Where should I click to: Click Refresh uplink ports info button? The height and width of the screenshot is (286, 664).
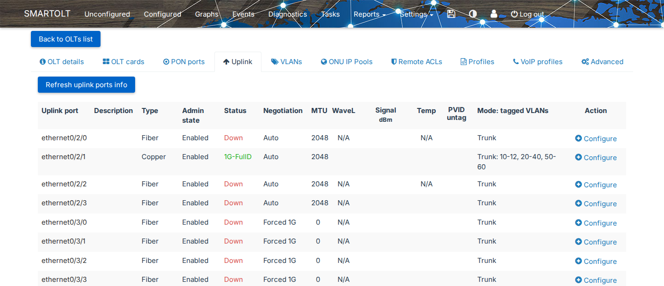pyautogui.click(x=86, y=85)
